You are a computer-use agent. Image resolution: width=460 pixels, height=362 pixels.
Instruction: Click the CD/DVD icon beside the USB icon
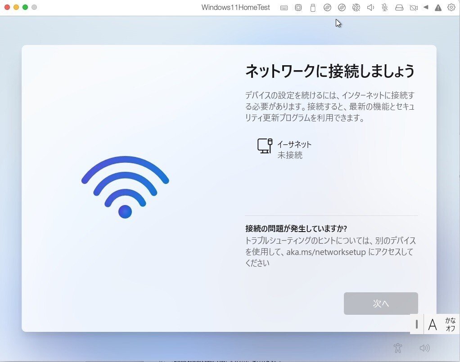pos(327,8)
